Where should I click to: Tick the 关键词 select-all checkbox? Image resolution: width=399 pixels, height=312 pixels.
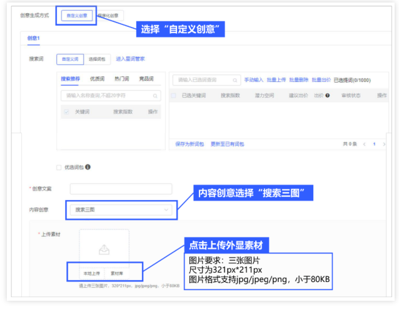(x=66, y=112)
